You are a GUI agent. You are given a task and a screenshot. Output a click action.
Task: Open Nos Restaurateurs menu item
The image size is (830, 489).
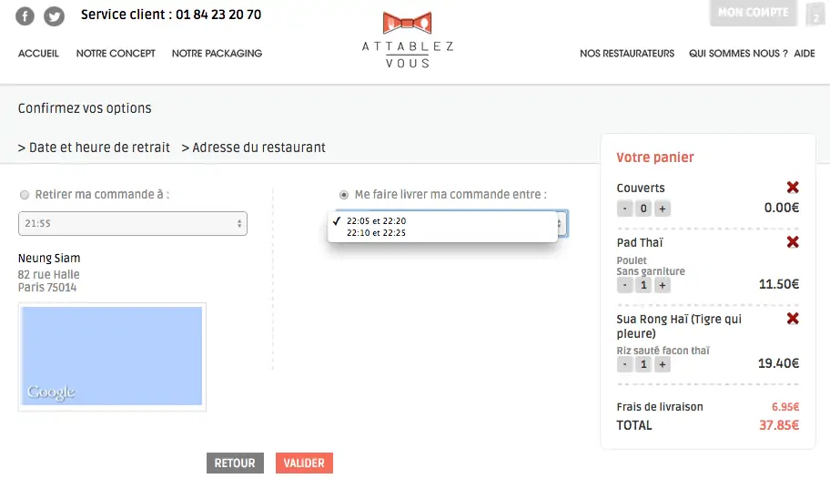point(627,54)
